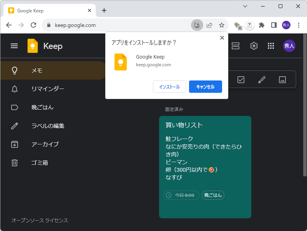The width and height of the screenshot is (307, 231).
Task: Open the Google account avatar 秀人
Action: (x=289, y=46)
